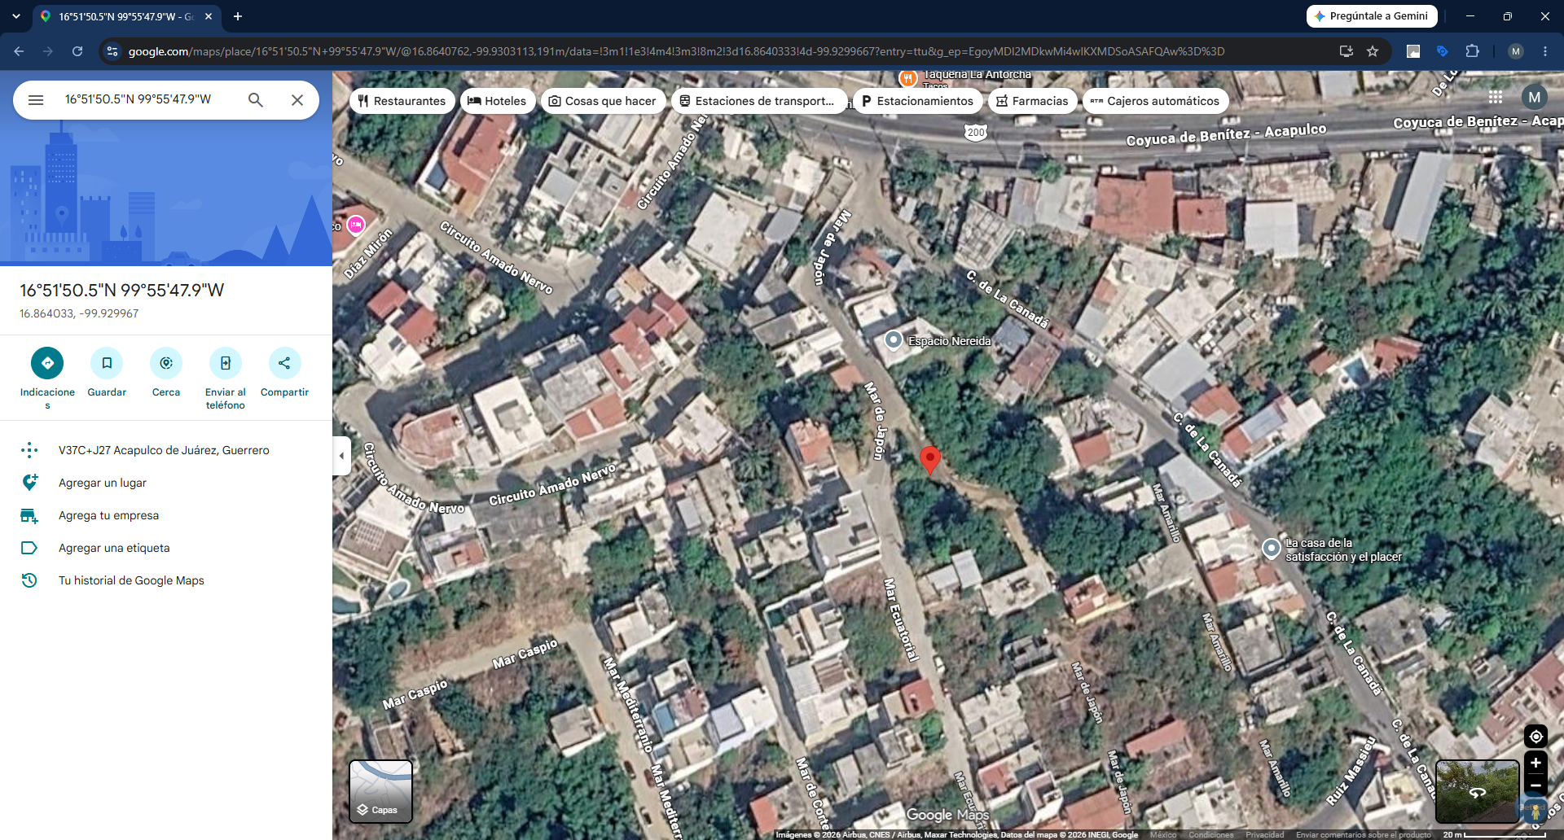1564x840 pixels.
Task: Zoom in with plus button
Action: coord(1535,763)
